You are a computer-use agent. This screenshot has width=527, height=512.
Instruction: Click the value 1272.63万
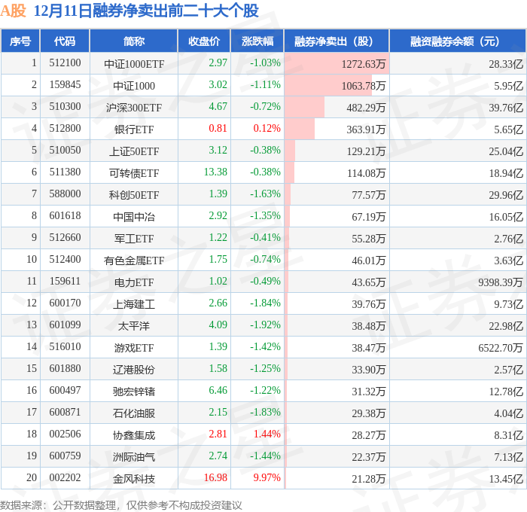pyautogui.click(x=364, y=64)
